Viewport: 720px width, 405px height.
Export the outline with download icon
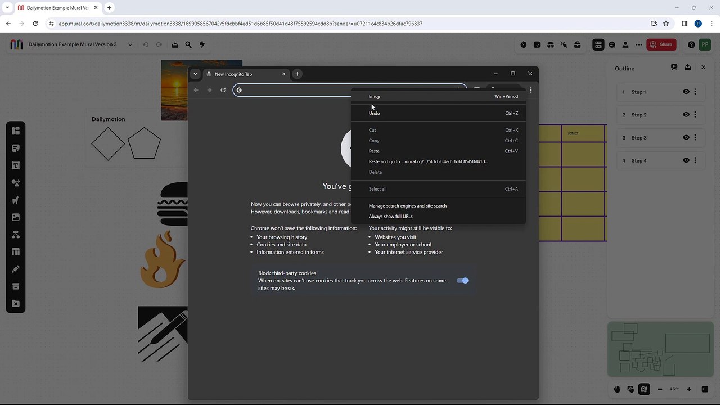coord(687,67)
